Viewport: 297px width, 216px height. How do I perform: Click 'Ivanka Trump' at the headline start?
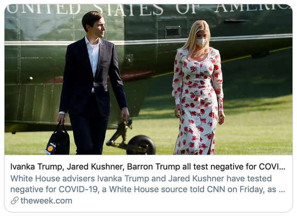[36, 167]
